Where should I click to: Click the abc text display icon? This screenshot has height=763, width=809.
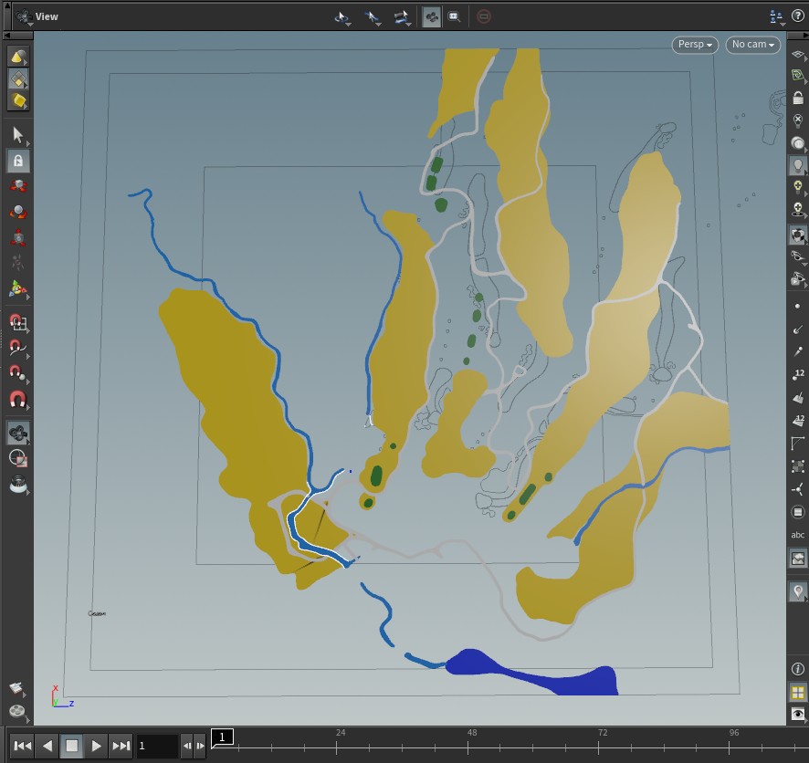coord(798,535)
